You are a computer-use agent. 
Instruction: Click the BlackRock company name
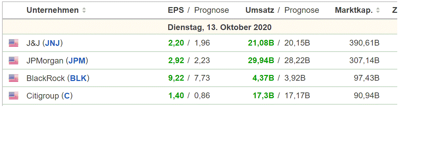coord(45,78)
